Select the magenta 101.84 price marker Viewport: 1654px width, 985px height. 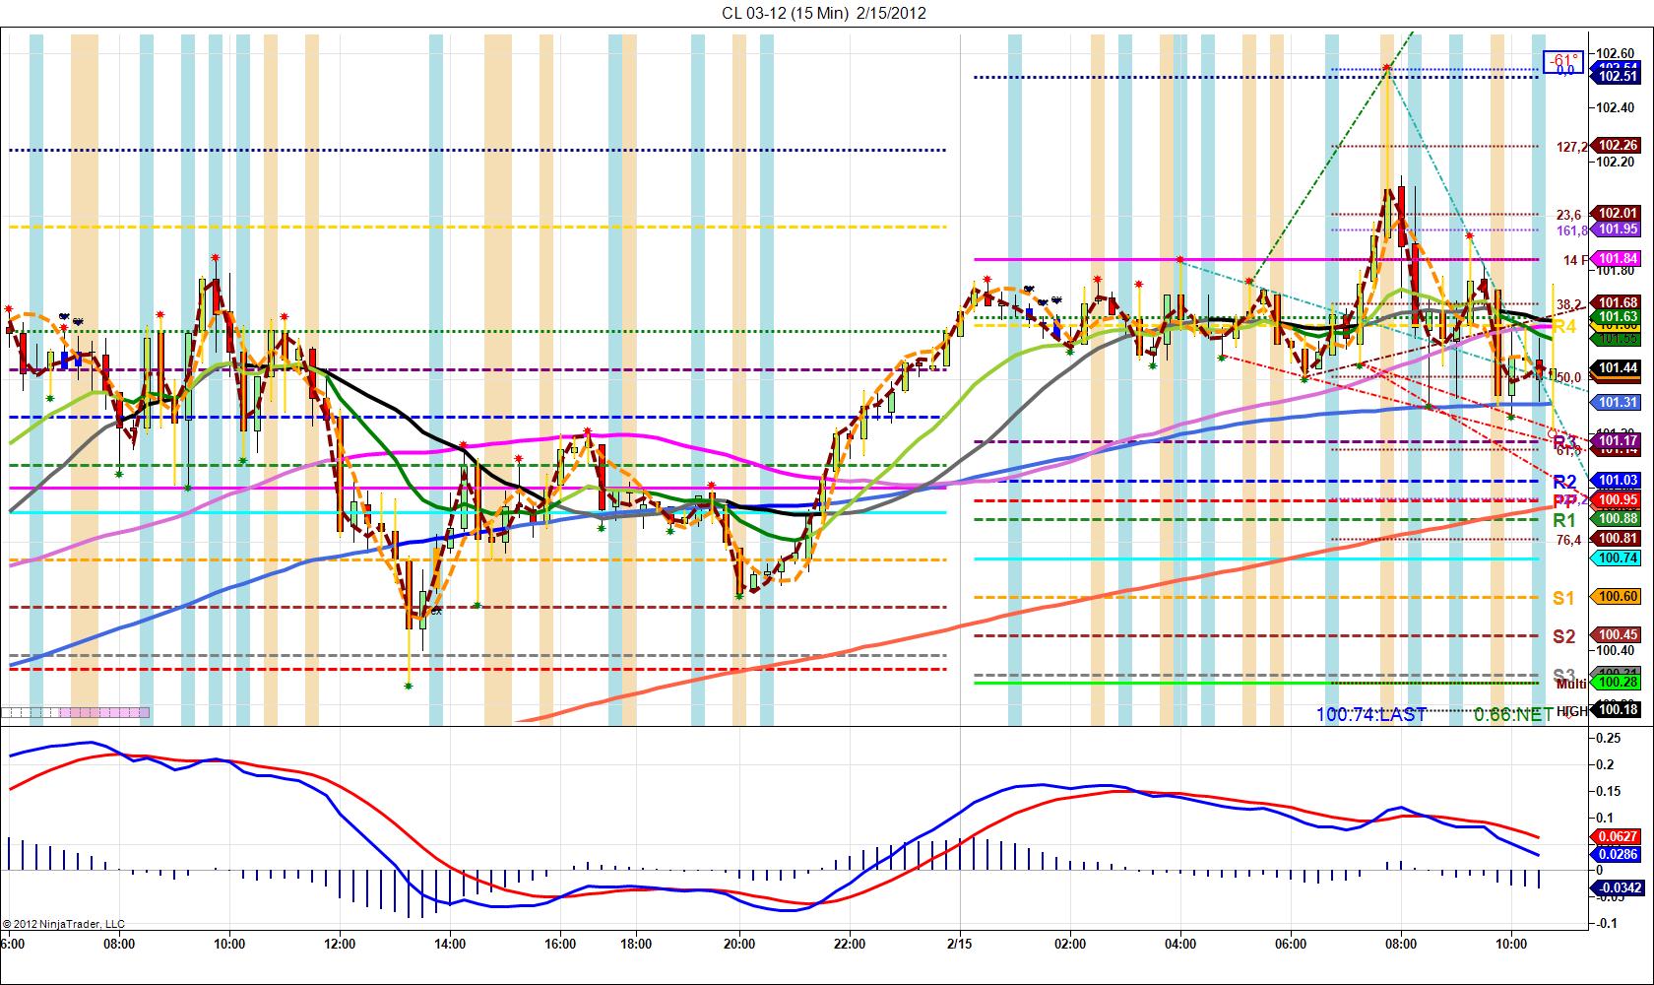(x=1618, y=259)
